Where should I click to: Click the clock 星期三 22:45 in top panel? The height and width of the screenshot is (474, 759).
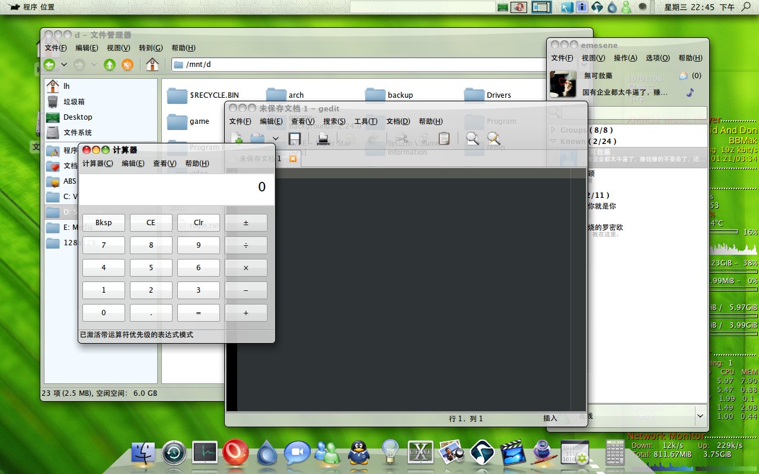point(700,7)
